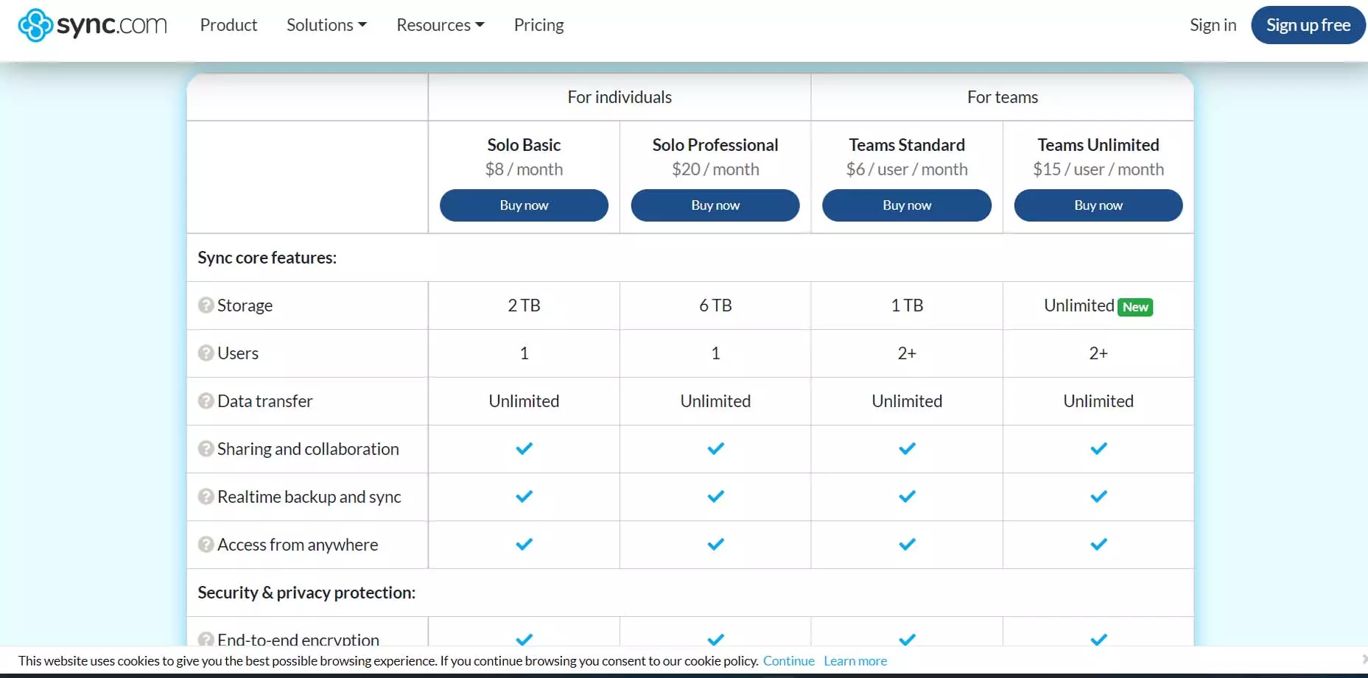Click the Solo Basic plan title
Screen dimensions: 1368x678
pos(524,145)
